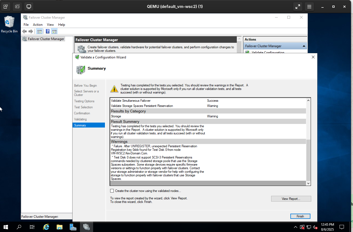Click the muted volume tray icon
Viewport: 353px width, 232px height.
(315, 227)
